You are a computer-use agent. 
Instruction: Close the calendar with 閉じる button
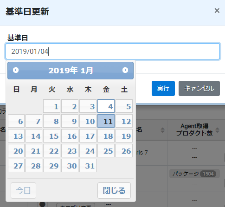point(114,190)
